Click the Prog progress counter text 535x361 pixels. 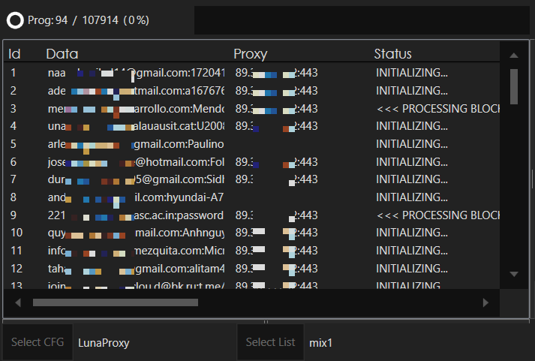(88, 20)
